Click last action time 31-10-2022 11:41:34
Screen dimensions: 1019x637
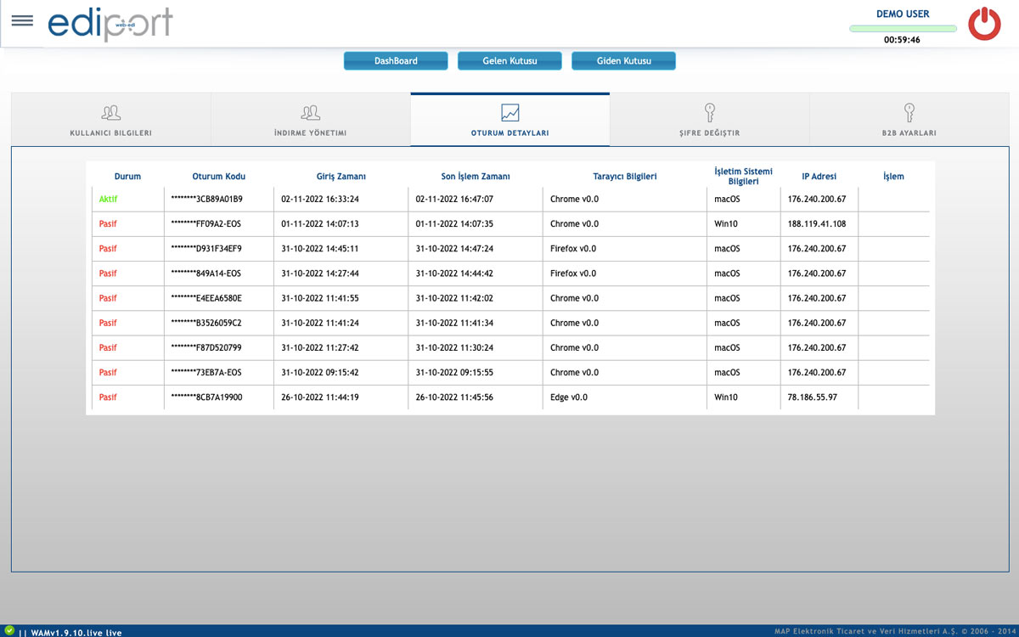[454, 322]
